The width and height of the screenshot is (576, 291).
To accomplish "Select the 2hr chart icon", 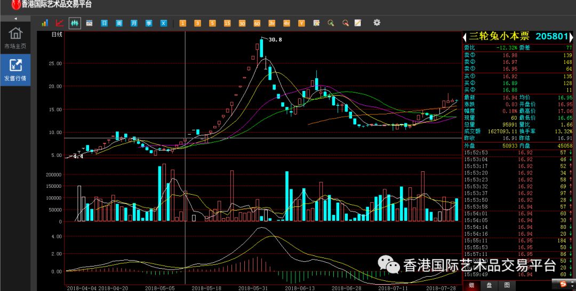I will click(x=272, y=23).
